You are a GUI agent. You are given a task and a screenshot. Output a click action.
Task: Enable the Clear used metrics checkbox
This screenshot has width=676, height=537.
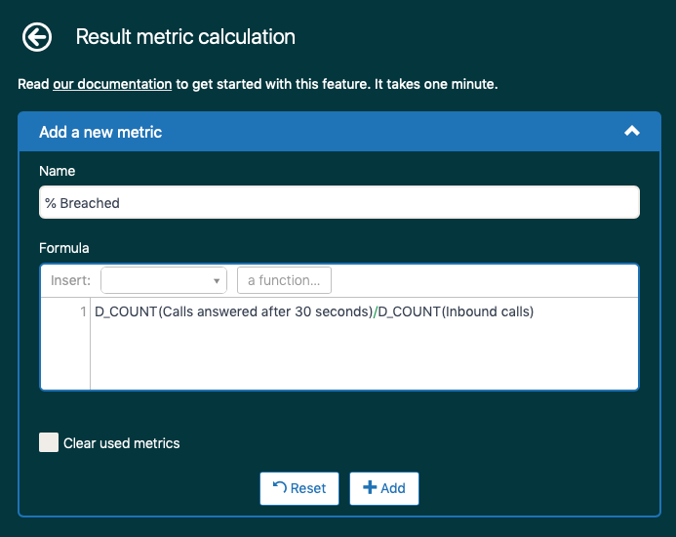[49, 442]
